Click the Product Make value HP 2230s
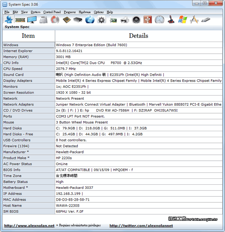Image resolution: width=225 pixels, height=232 pixels. [x=64, y=158]
